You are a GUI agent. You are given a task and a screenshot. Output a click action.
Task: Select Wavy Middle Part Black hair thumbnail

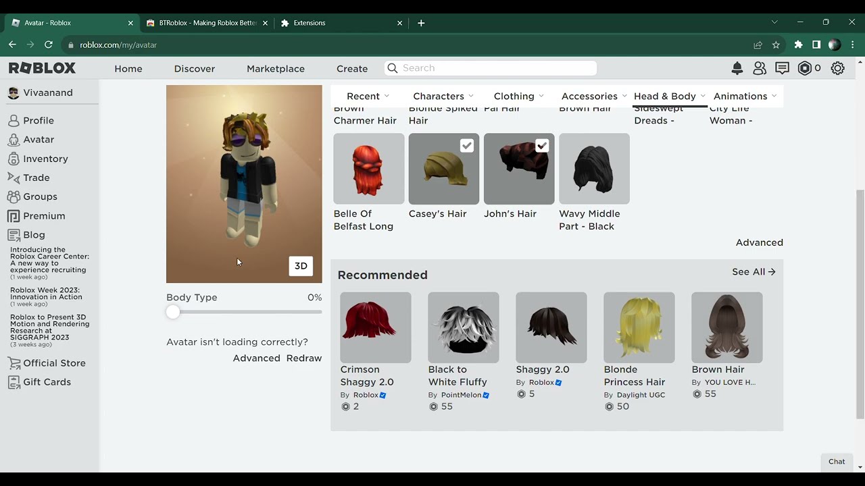[x=594, y=169]
